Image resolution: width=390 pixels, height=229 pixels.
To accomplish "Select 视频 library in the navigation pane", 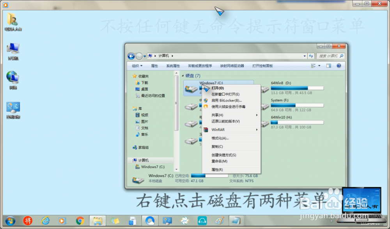I will 145,115.
